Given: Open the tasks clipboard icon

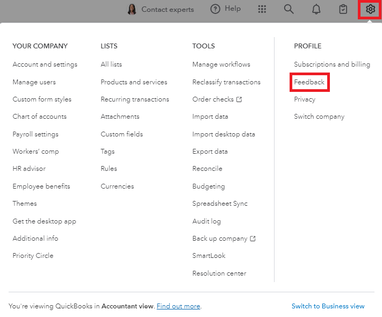Looking at the screenshot, I should [343, 9].
